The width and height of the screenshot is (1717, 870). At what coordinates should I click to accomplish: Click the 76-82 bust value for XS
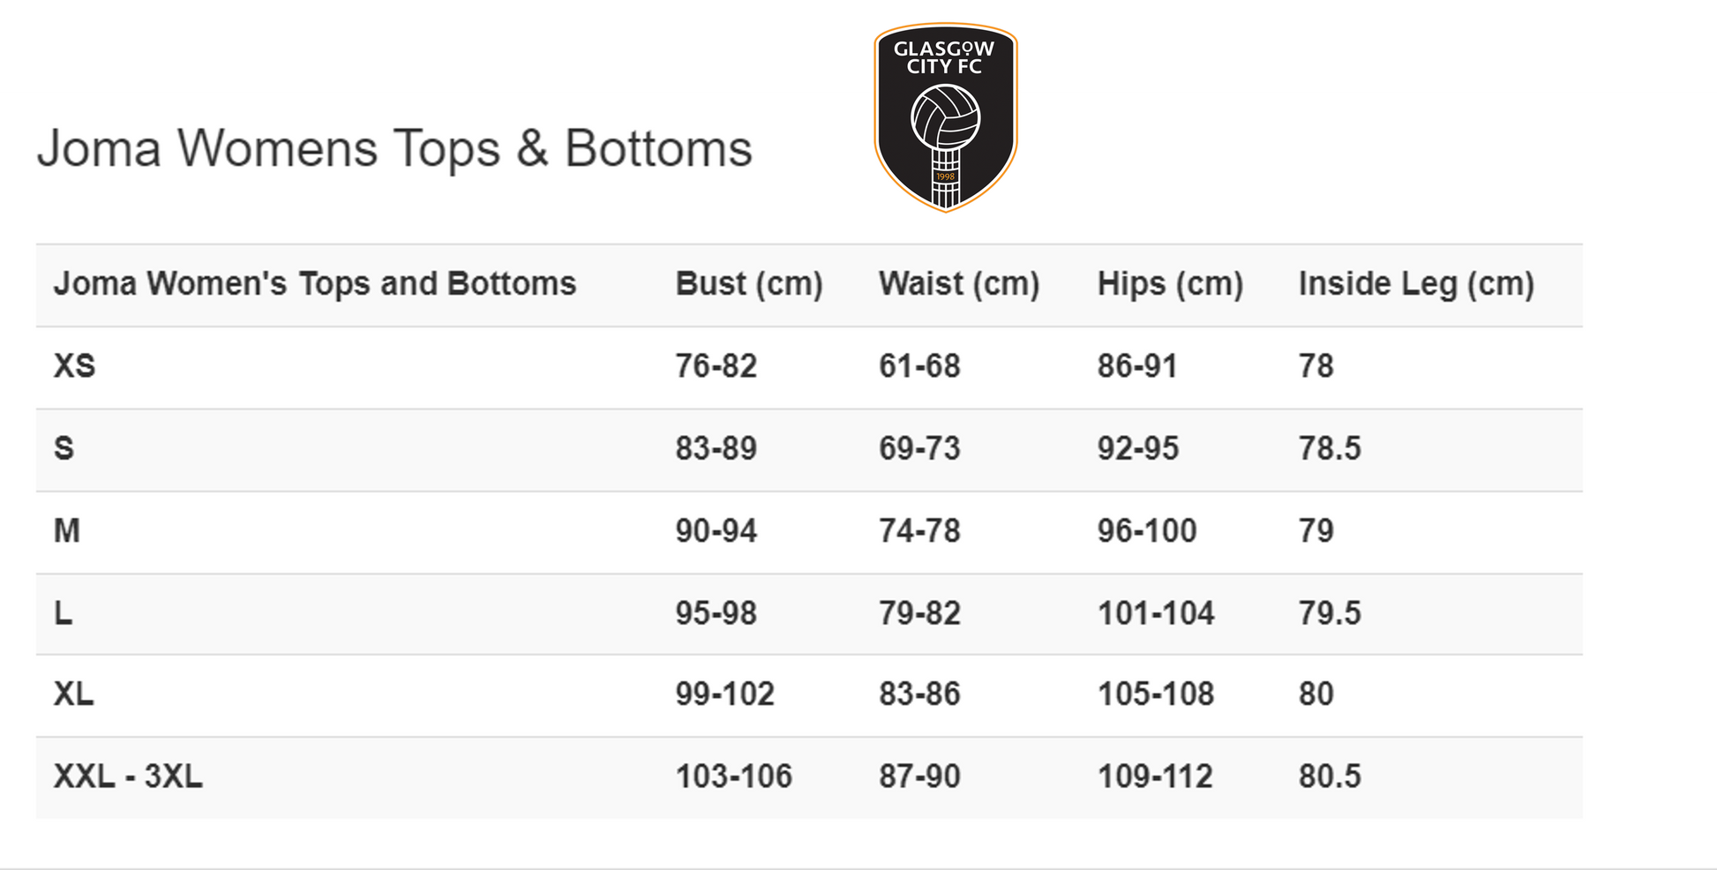click(716, 366)
